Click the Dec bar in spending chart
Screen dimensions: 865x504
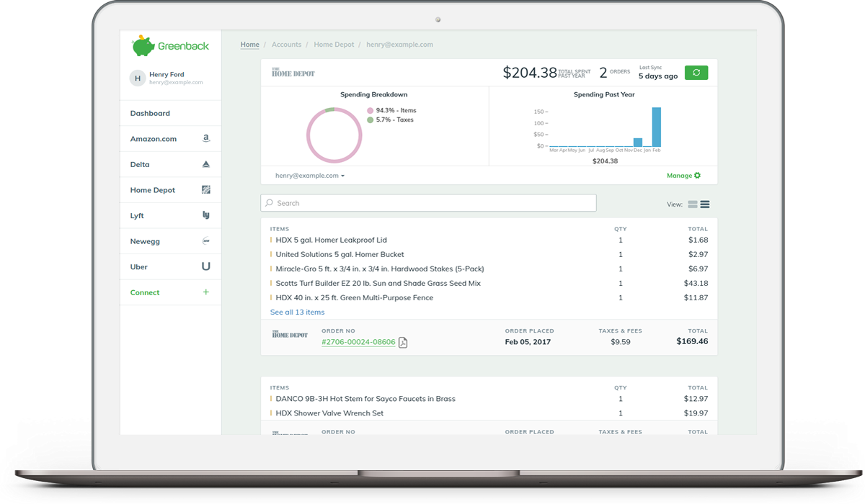pyautogui.click(x=638, y=143)
